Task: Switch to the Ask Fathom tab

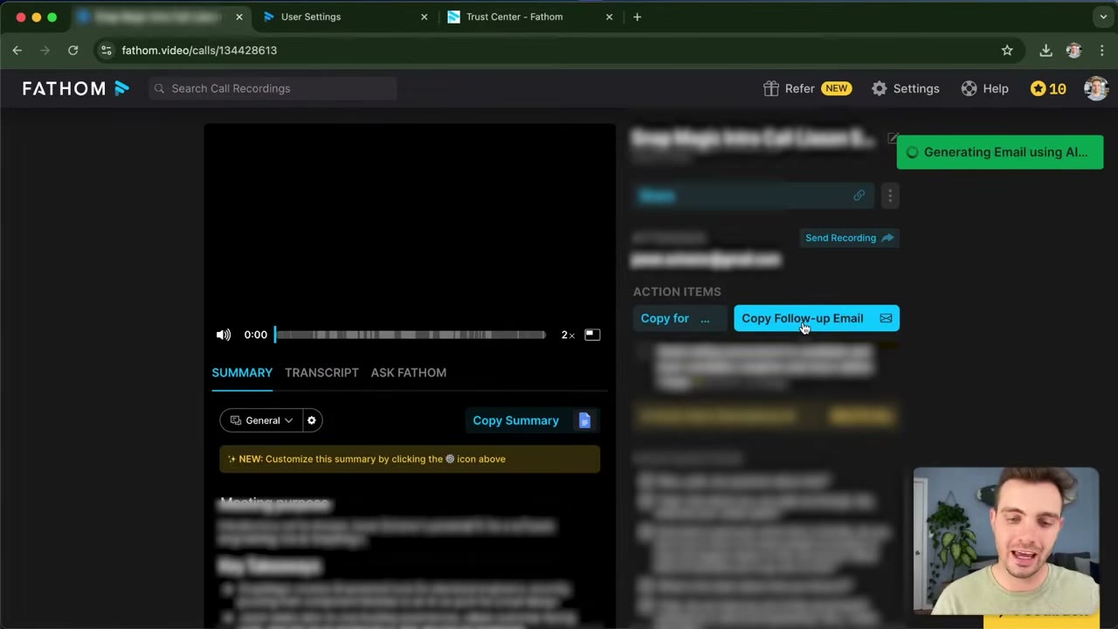Action: pos(408,372)
